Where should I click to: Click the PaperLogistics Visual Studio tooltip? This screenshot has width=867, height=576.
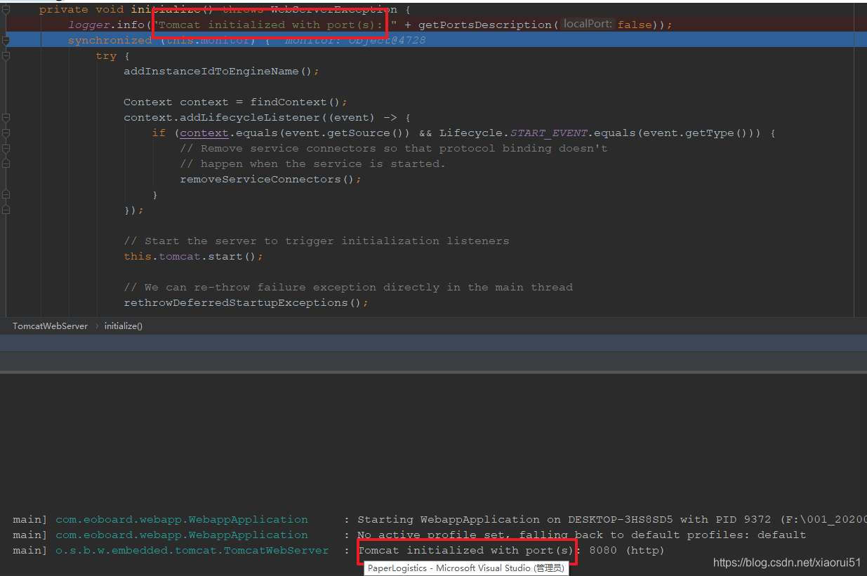[x=466, y=568]
